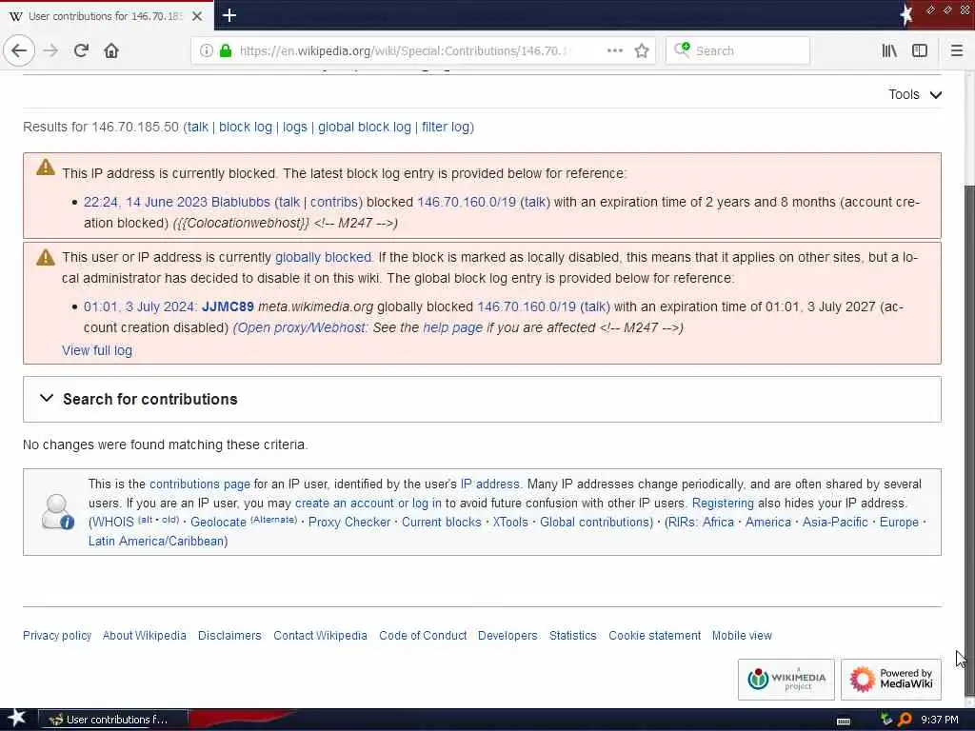This screenshot has height=731, width=975.
Task: Go back to the previous page
Action: 19,50
